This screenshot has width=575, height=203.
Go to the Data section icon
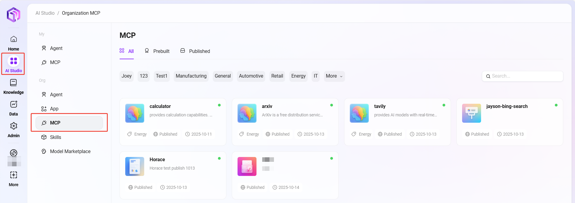(14, 104)
